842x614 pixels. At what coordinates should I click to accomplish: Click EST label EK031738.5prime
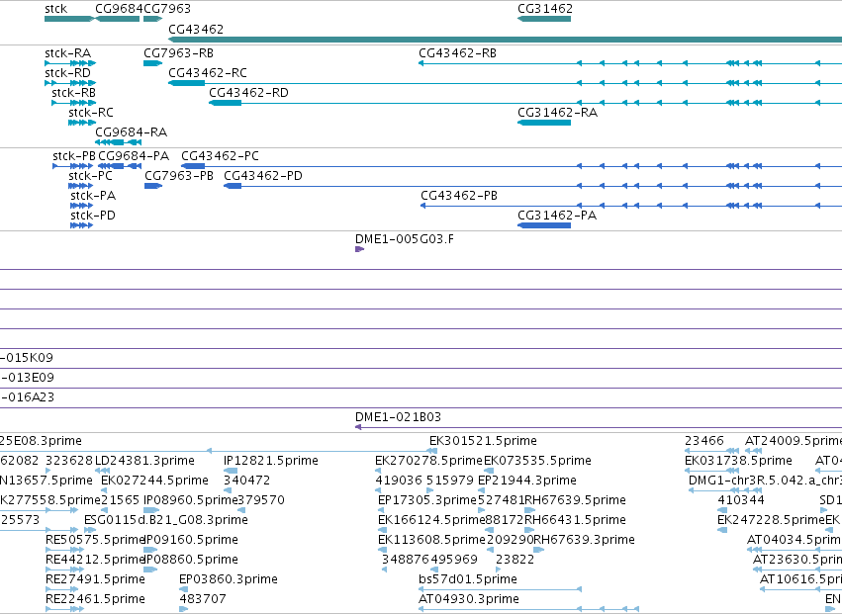point(738,461)
